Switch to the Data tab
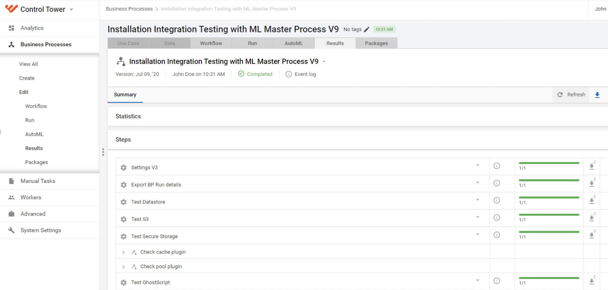The width and height of the screenshot is (608, 290). pyautogui.click(x=170, y=43)
